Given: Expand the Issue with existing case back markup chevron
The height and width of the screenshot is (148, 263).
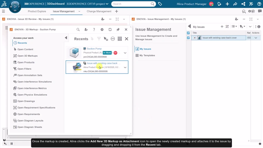Looking at the screenshot, I should [125, 67].
